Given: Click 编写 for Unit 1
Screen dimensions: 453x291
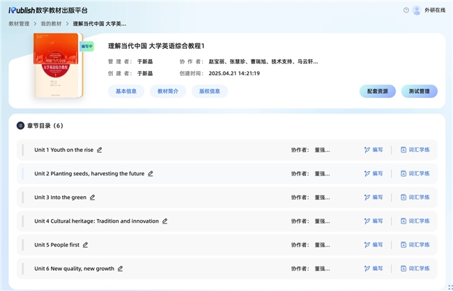Looking at the screenshot, I should [374, 150].
